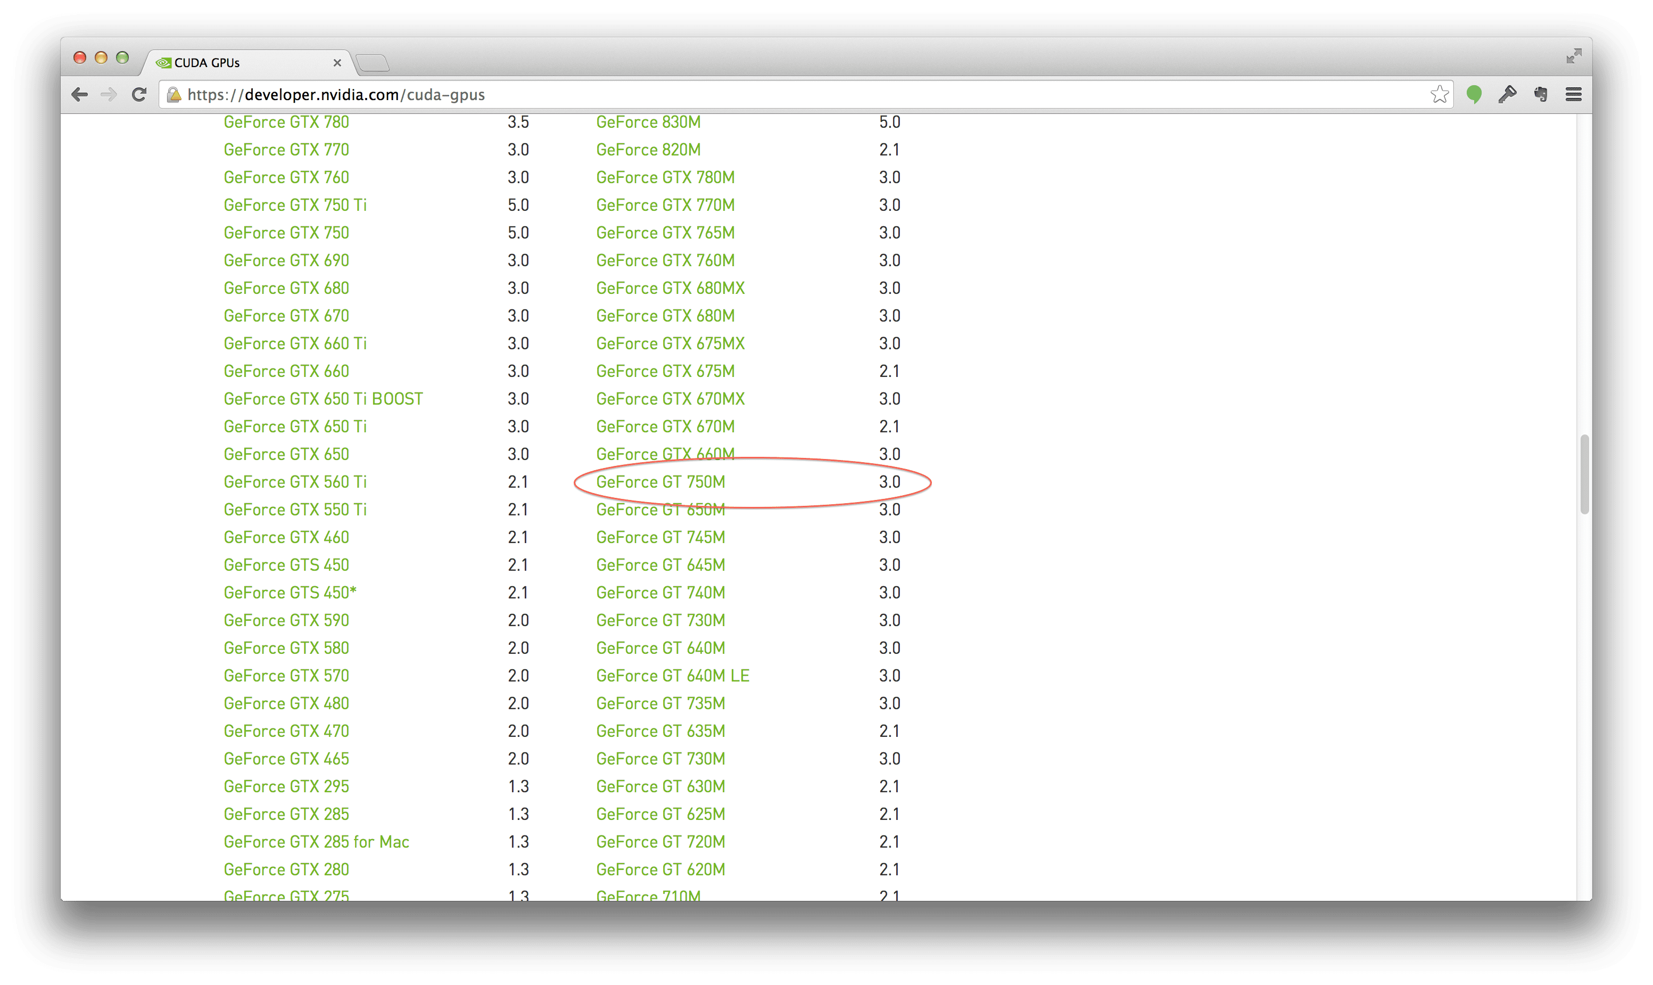Open the wrench extension icon

(x=1507, y=94)
